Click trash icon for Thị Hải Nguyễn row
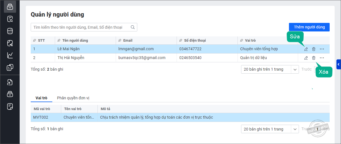The height and width of the screenshot is (144, 341). 314,58
